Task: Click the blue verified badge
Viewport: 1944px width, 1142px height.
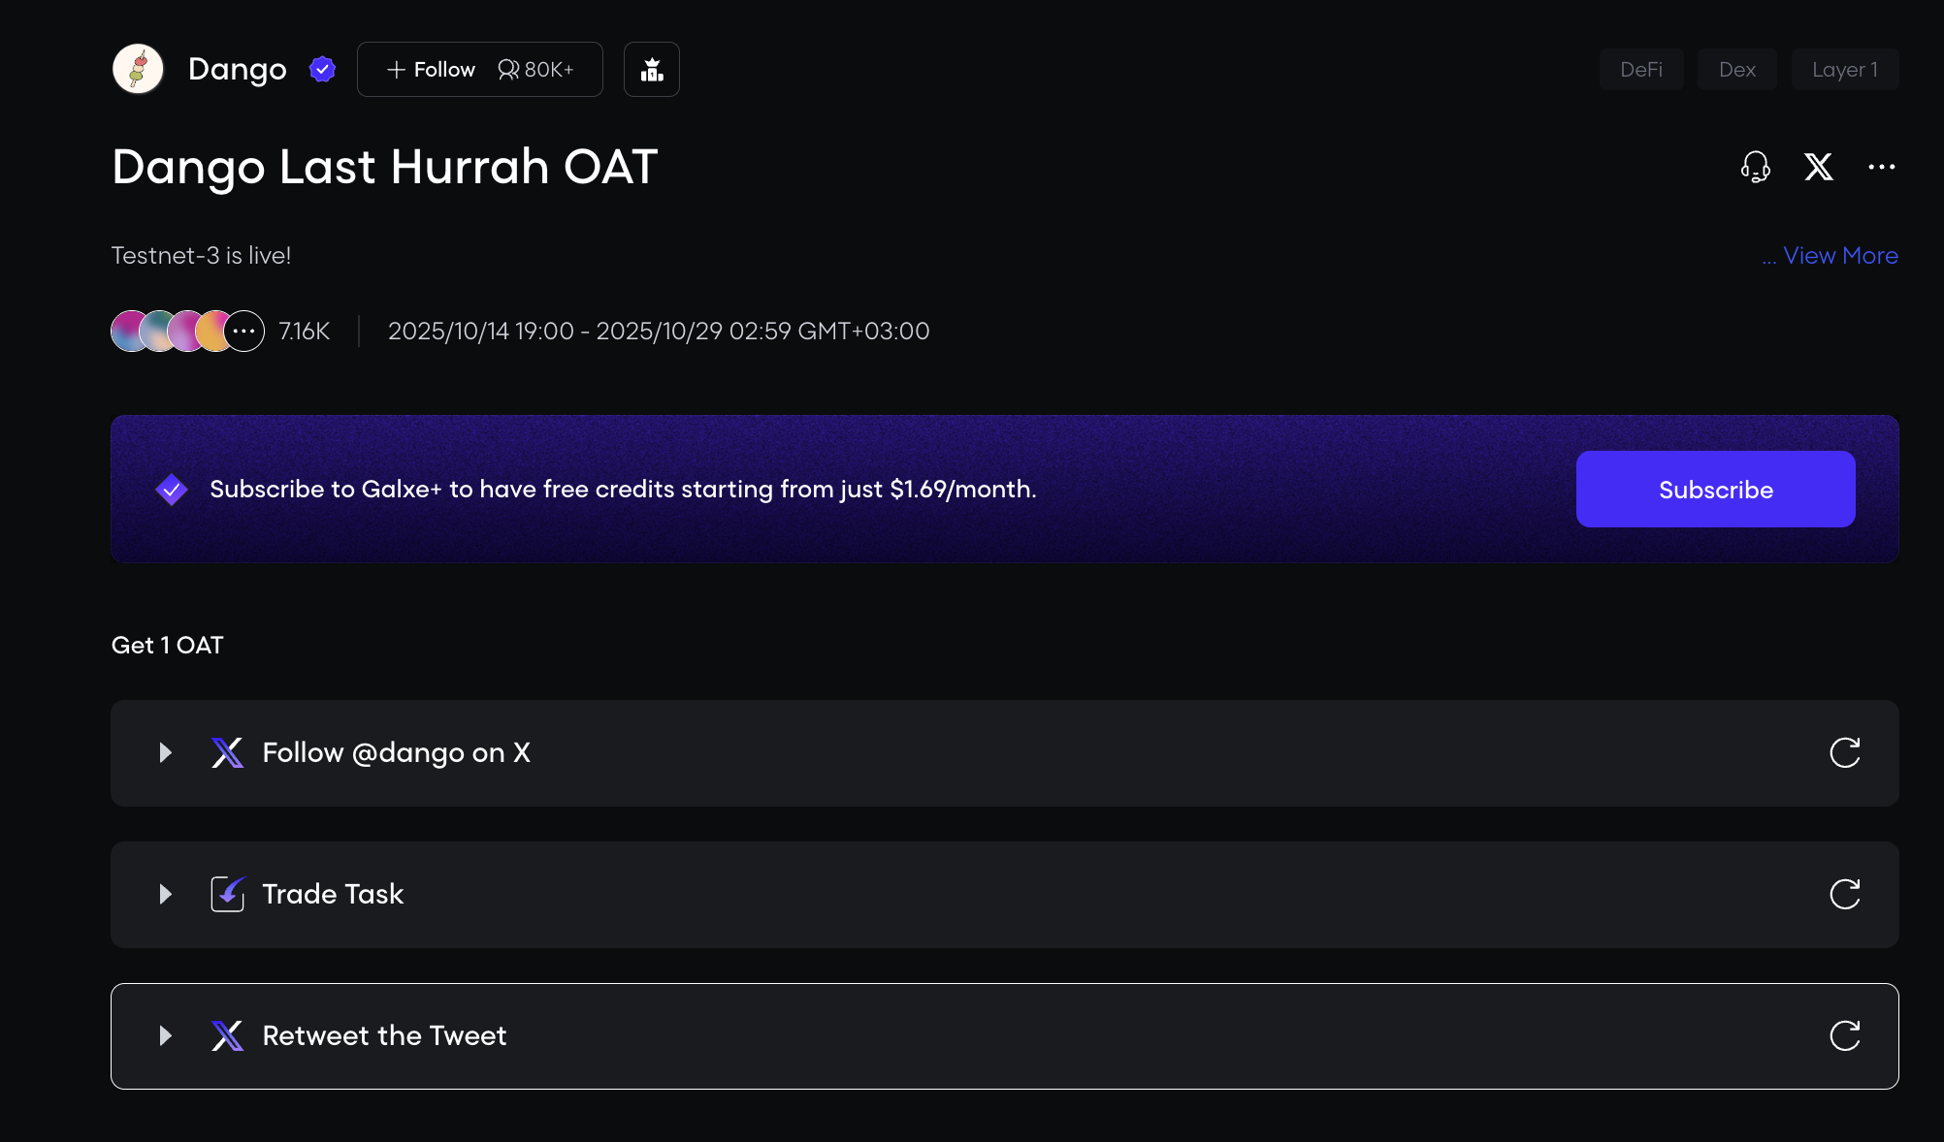Action: [x=322, y=69]
